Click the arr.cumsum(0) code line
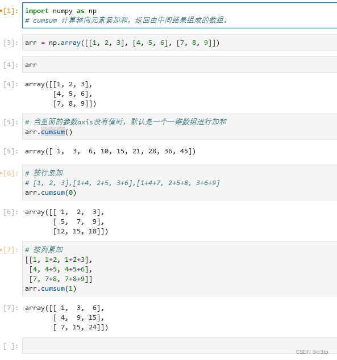Screen dimensions: 337x360 (51, 192)
